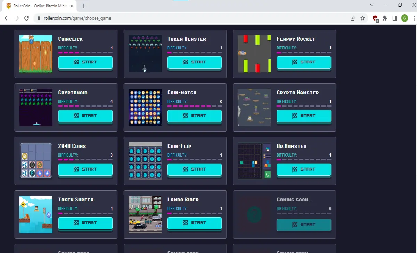Open the Cryptonoid game thumbnail
Screen dimensions: 417x253
36,108
